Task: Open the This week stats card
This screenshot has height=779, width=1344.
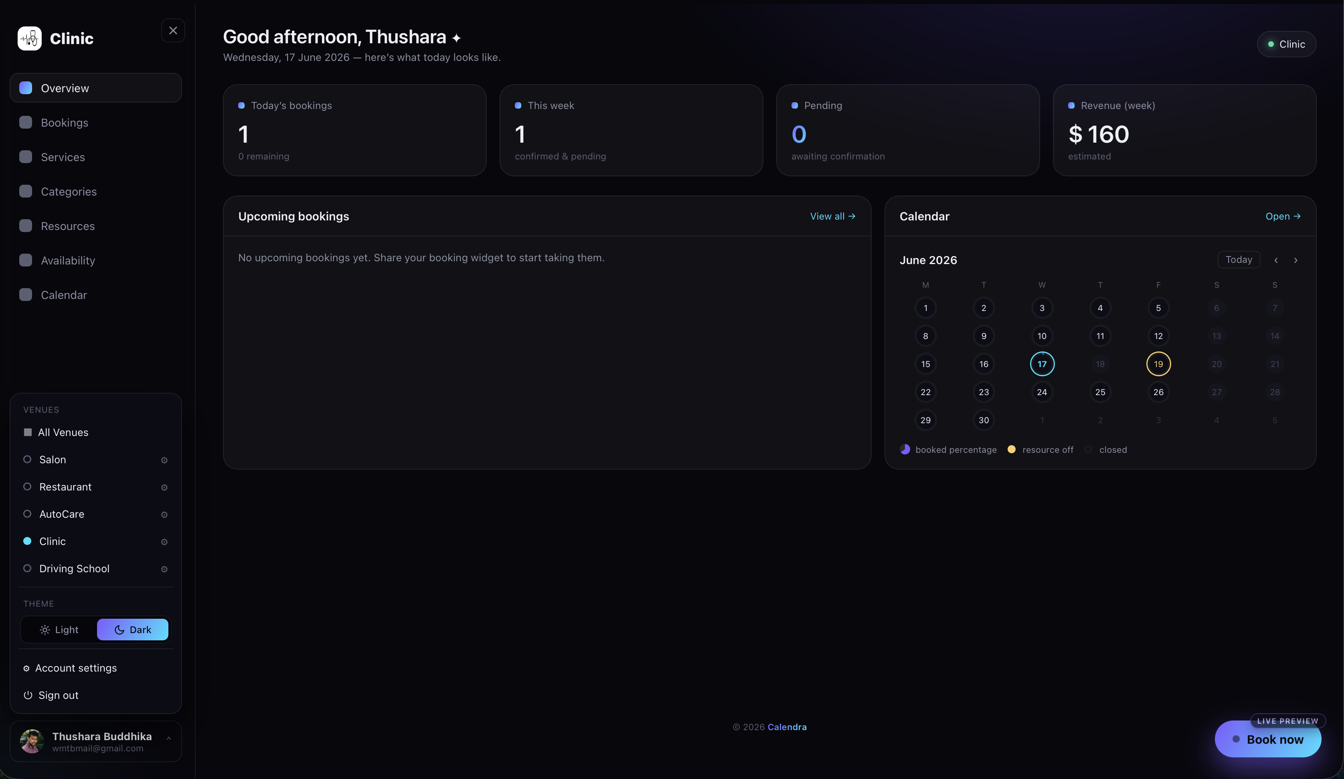Action: pos(631,130)
